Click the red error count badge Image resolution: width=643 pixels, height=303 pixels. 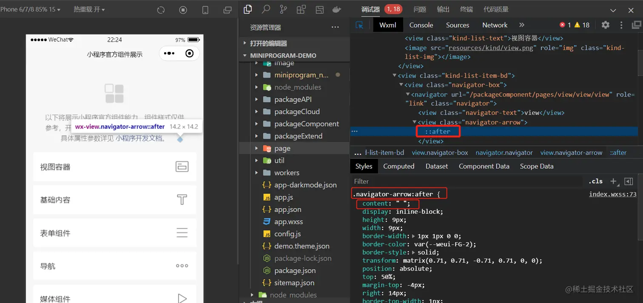pyautogui.click(x=565, y=25)
